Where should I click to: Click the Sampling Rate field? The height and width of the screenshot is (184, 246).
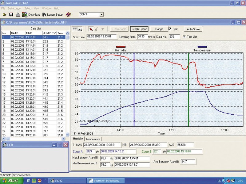(x=142, y=37)
